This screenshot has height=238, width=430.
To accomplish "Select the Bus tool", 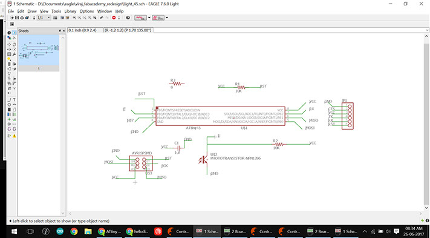I will pyautogui.click(x=9, y=114).
